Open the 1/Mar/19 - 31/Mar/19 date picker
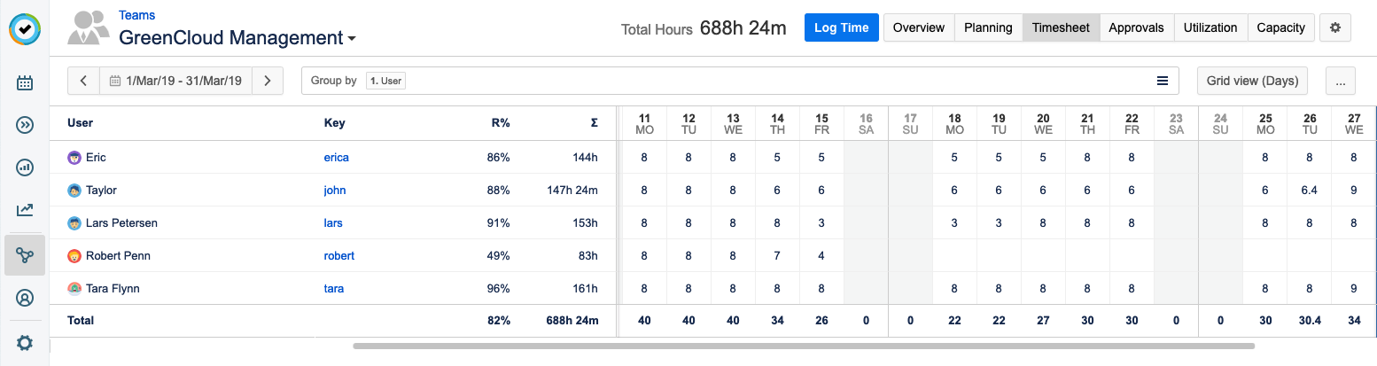 175,81
